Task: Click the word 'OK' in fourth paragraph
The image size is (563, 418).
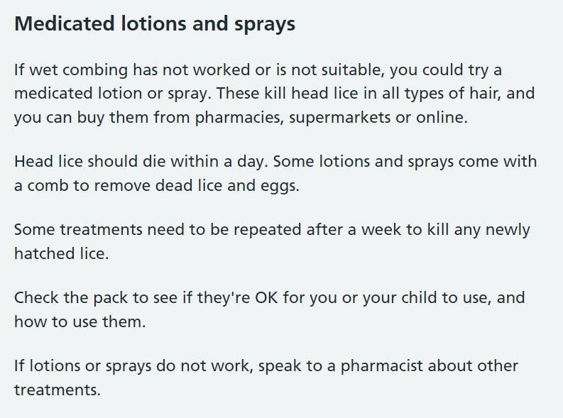Action: [266, 298]
